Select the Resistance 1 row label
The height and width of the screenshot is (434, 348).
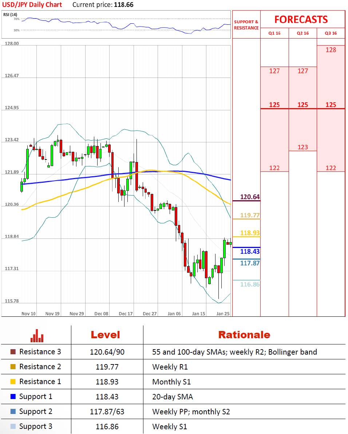coord(40,382)
